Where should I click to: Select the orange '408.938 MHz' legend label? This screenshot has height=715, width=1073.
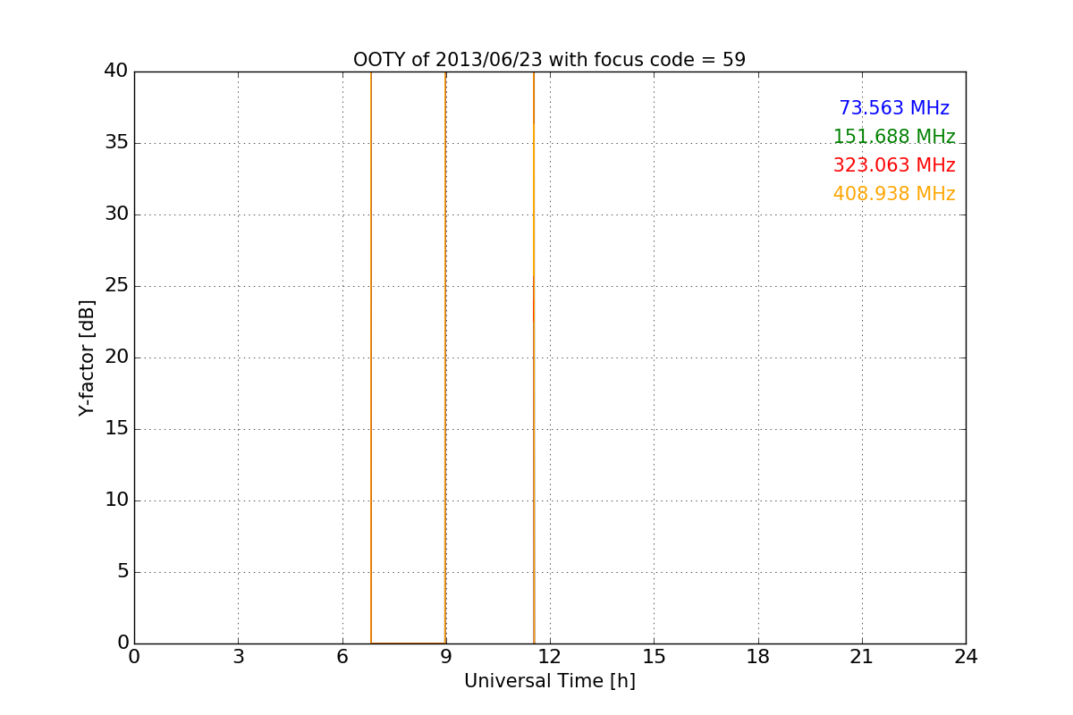tap(894, 194)
